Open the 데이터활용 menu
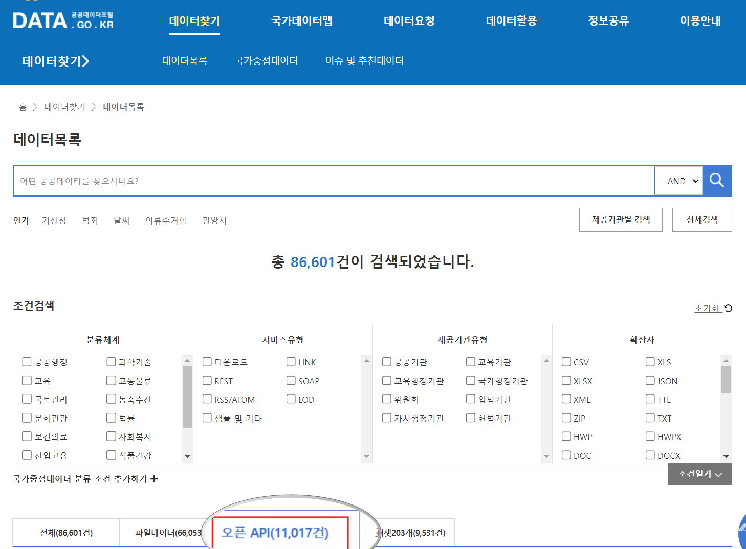Viewport: 746px width, 549px height. coord(512,21)
